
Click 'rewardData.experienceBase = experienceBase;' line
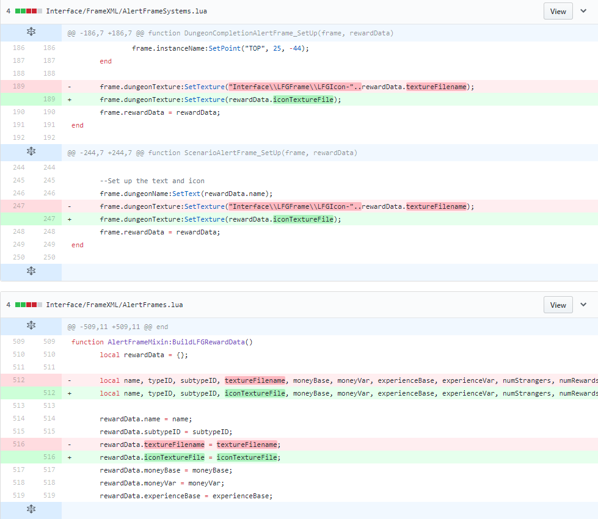click(186, 496)
